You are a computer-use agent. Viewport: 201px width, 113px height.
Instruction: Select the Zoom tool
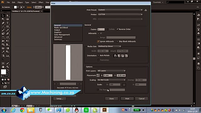tap(8, 67)
